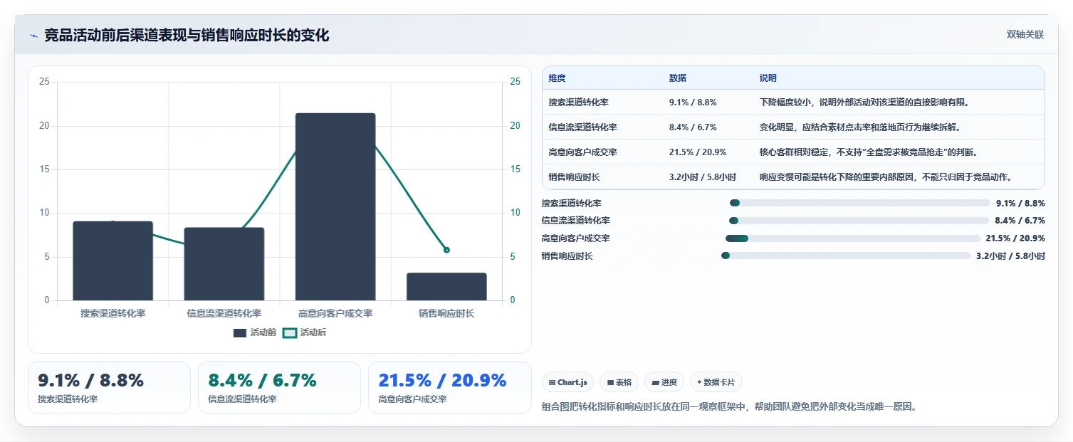
Task: Click the footer description starting 组合图把转化指标
Action: click(729, 406)
